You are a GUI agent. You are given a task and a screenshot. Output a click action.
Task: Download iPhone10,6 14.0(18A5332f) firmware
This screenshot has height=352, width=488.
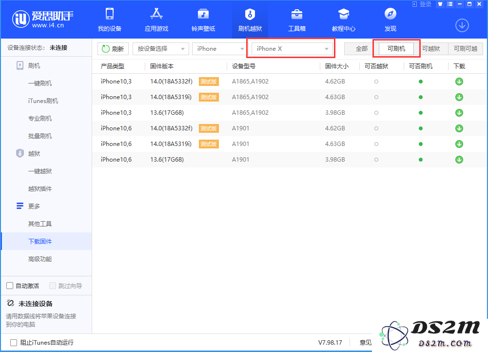(x=459, y=128)
